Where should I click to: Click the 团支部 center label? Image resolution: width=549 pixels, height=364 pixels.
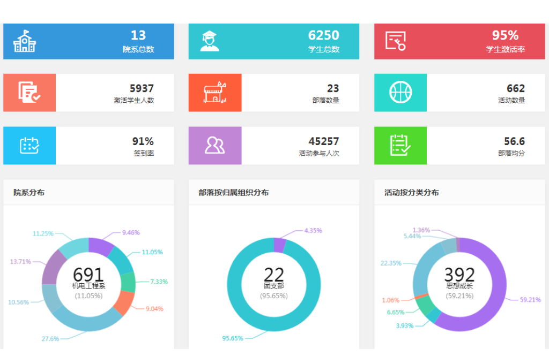point(274,286)
